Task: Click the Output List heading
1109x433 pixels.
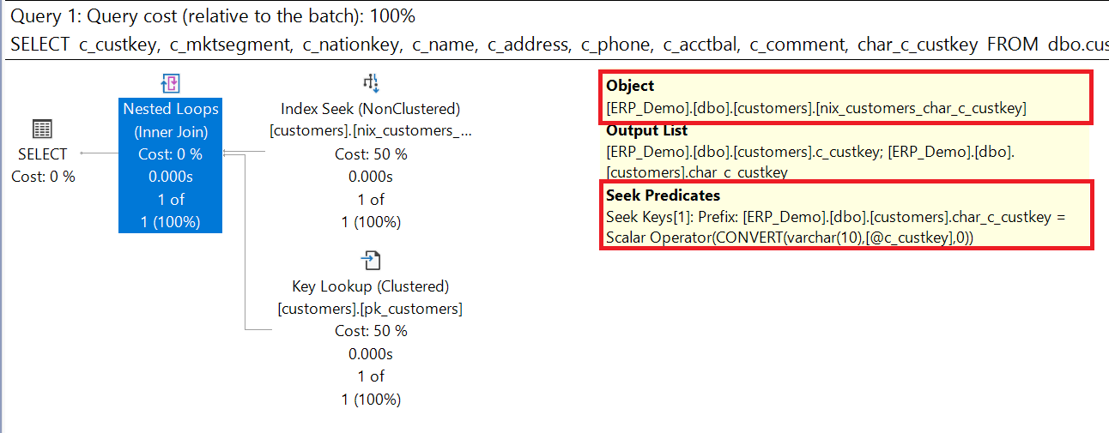Action: 646,131
